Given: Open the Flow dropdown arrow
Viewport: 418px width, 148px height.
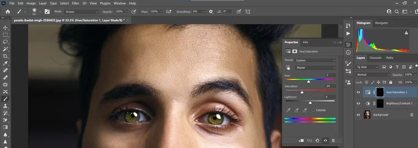Looking at the screenshot, I should [161, 12].
